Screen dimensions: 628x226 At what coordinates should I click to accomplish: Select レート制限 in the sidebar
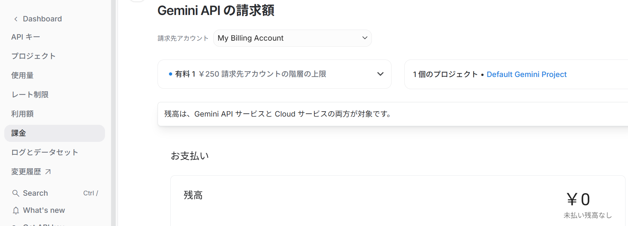coord(30,95)
